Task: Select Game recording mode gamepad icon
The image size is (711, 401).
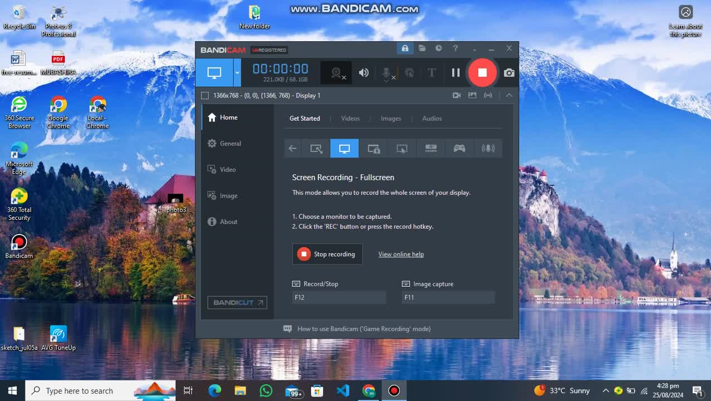Action: click(459, 148)
